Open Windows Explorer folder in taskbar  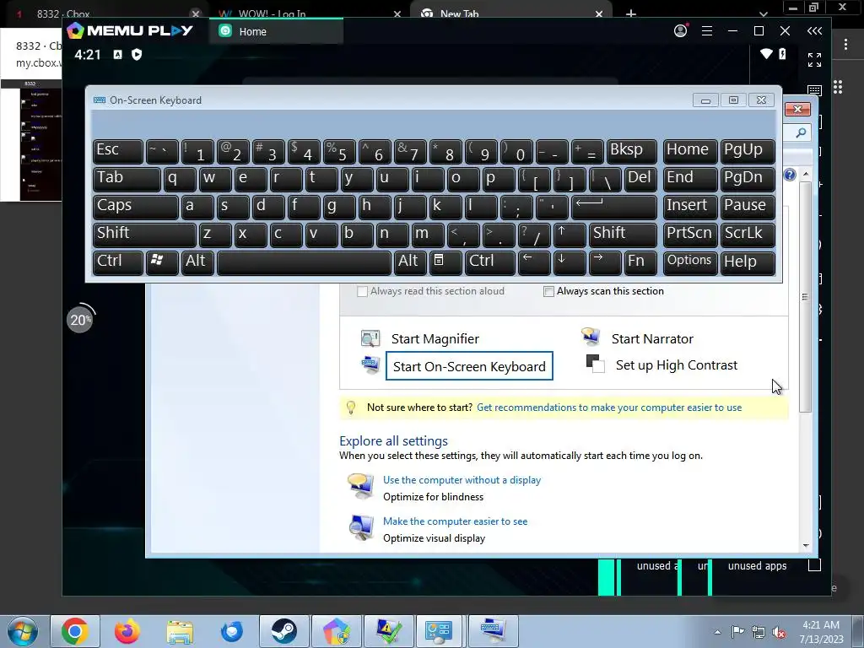click(x=180, y=631)
